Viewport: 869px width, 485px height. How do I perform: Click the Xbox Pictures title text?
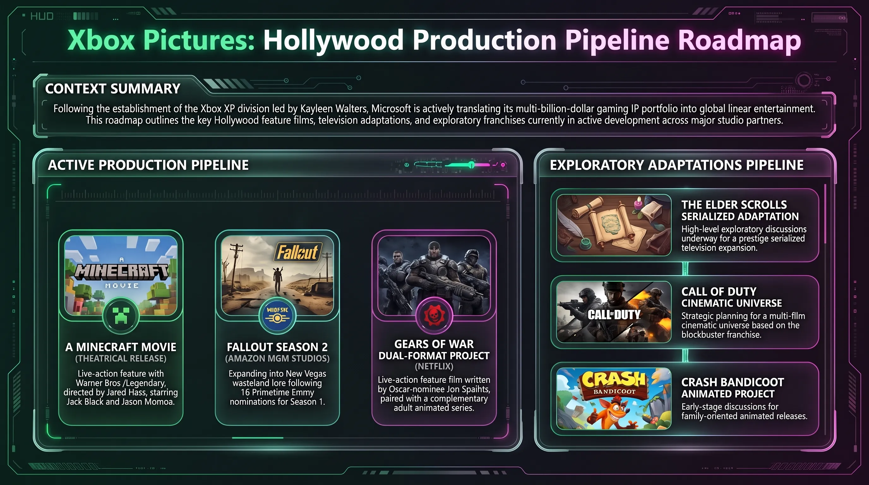point(161,40)
